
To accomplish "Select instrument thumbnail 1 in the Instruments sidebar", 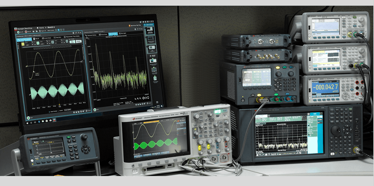I will [x=150, y=30].
